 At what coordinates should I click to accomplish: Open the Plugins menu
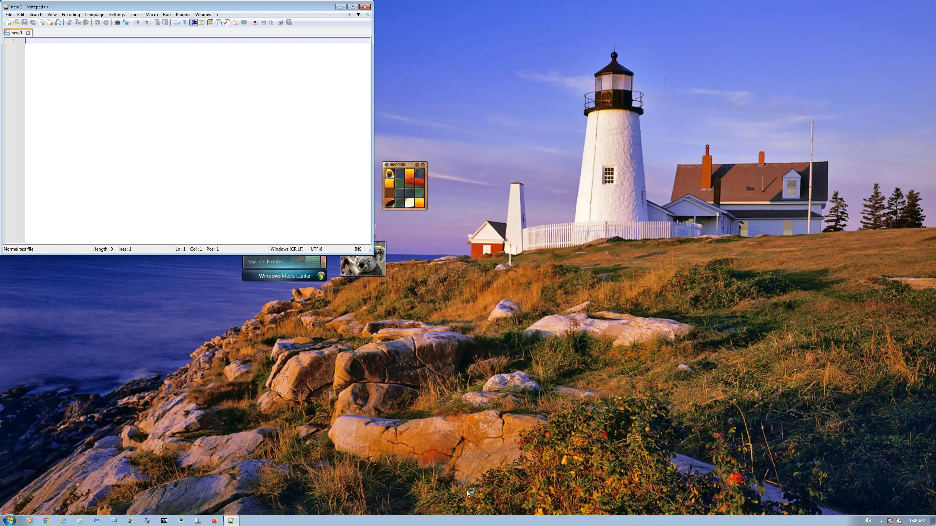tap(182, 15)
